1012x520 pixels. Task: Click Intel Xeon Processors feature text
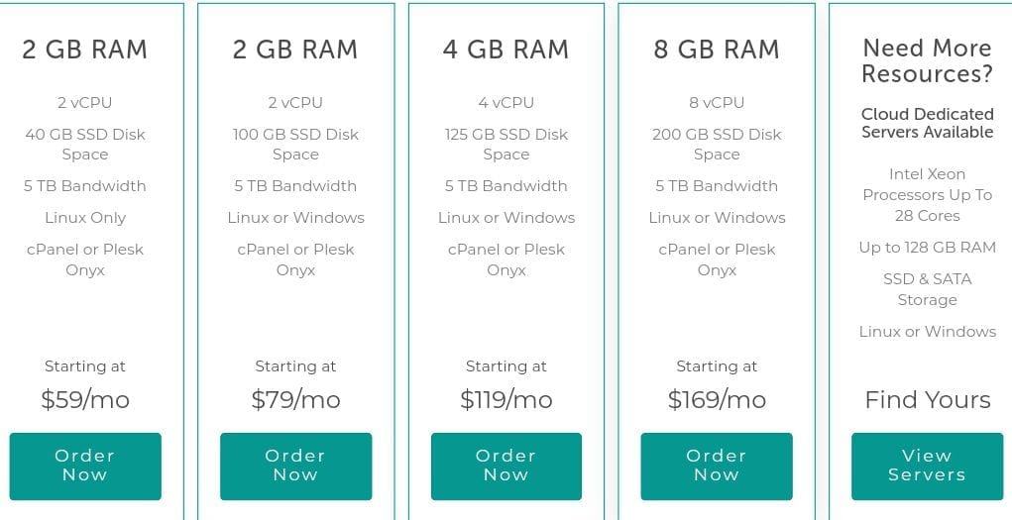pos(928,195)
